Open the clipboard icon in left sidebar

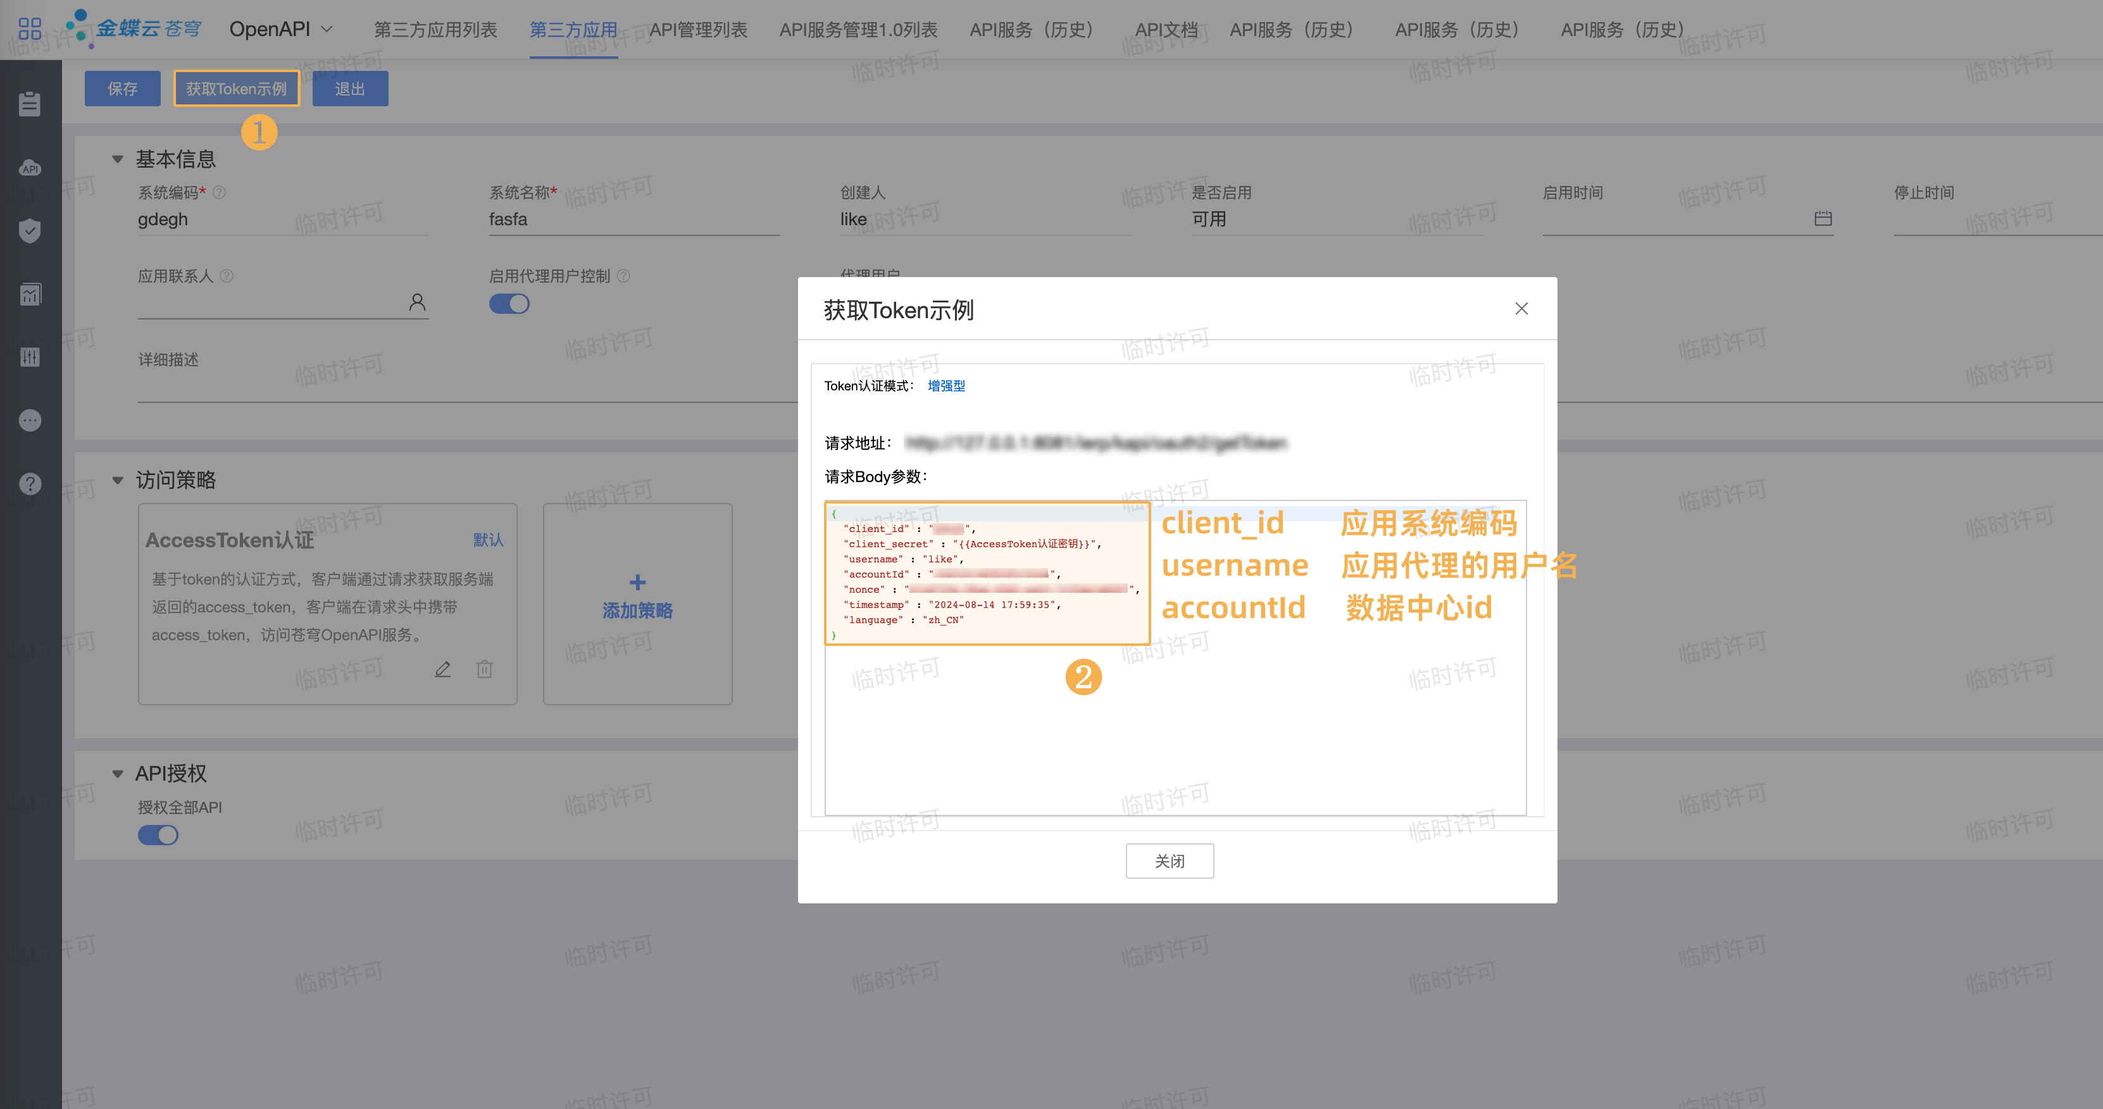coord(29,104)
